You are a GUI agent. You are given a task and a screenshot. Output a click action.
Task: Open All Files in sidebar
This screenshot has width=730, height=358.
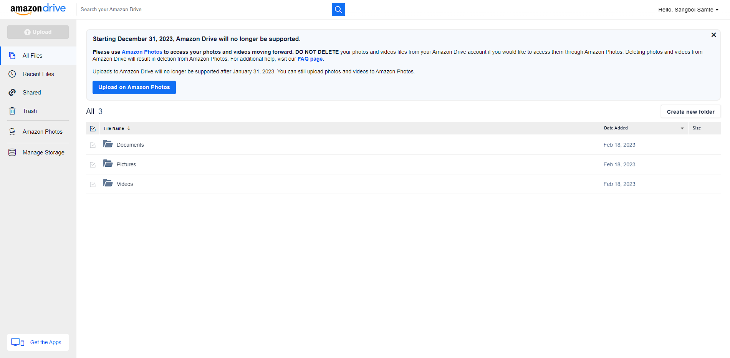38,56
